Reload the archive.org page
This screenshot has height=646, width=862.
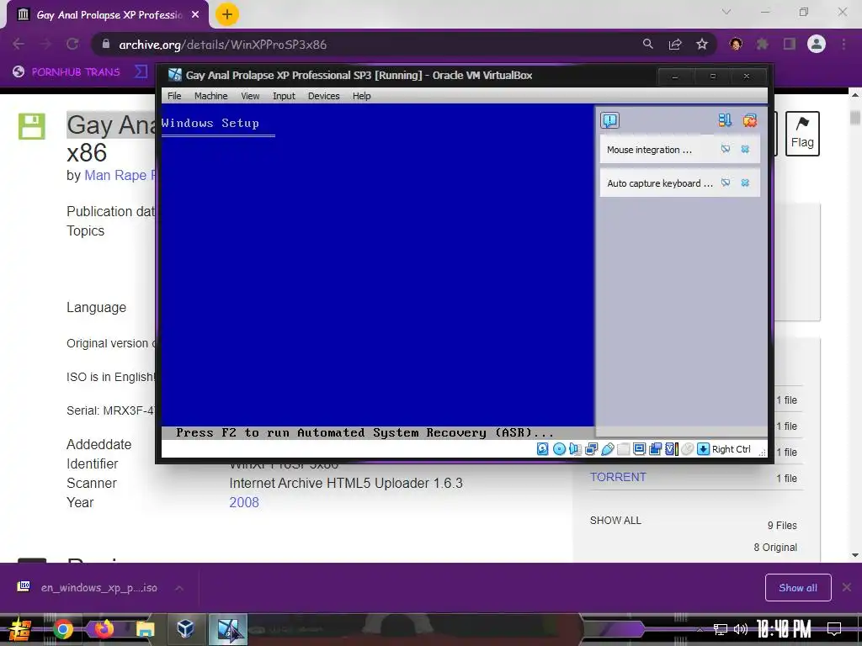click(72, 44)
